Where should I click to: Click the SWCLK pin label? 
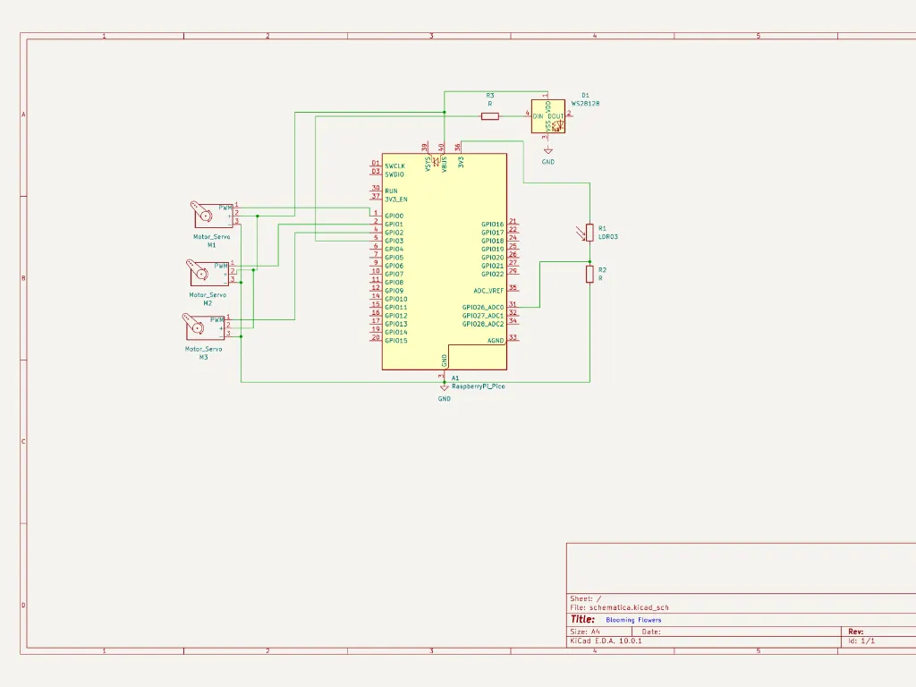click(394, 165)
